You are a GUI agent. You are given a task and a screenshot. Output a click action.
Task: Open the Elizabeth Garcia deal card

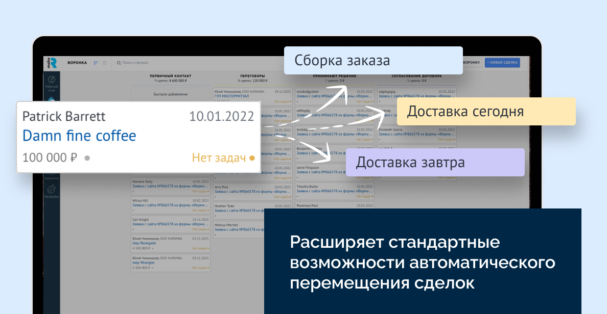coord(416,135)
